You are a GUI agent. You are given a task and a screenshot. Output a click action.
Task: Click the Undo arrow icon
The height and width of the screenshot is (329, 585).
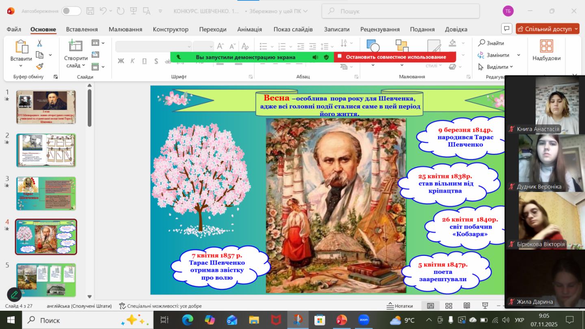coord(103,11)
